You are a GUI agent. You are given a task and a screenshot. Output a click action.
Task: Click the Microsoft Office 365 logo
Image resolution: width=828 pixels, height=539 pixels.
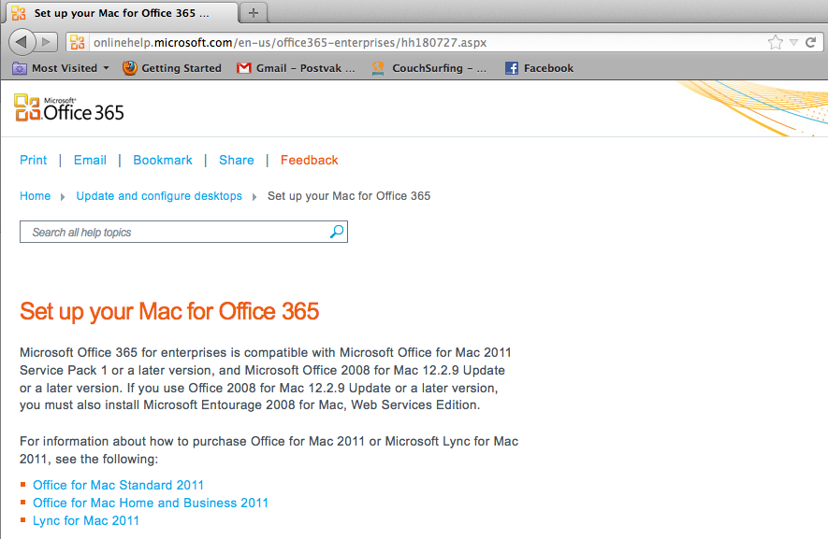69,108
